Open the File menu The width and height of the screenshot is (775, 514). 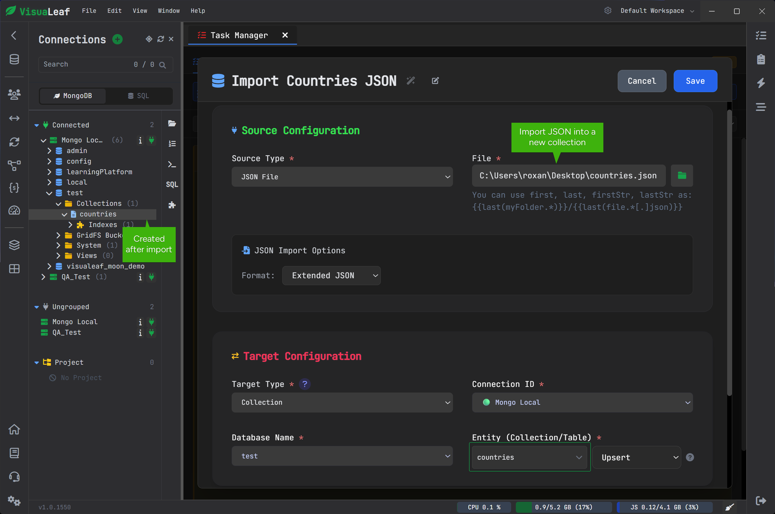point(89,11)
